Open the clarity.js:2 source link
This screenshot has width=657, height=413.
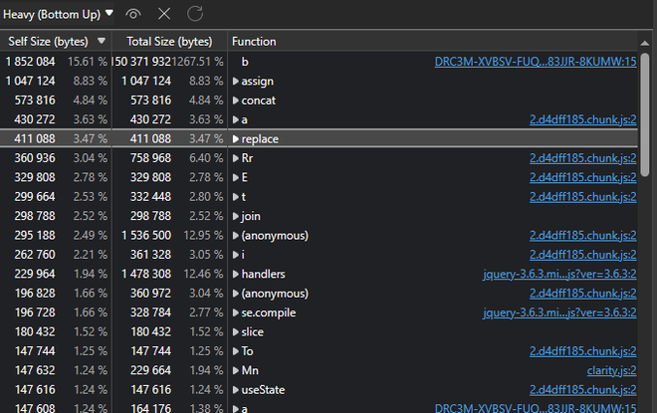(611, 371)
